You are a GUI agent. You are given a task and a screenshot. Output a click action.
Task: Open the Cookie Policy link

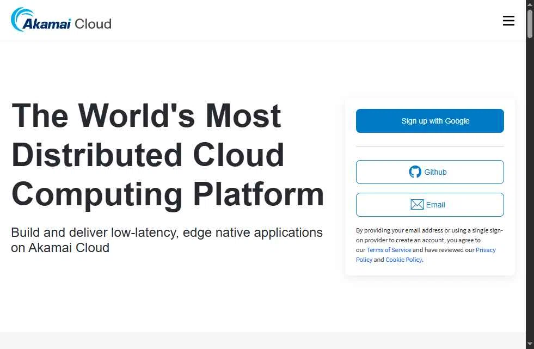click(x=403, y=260)
